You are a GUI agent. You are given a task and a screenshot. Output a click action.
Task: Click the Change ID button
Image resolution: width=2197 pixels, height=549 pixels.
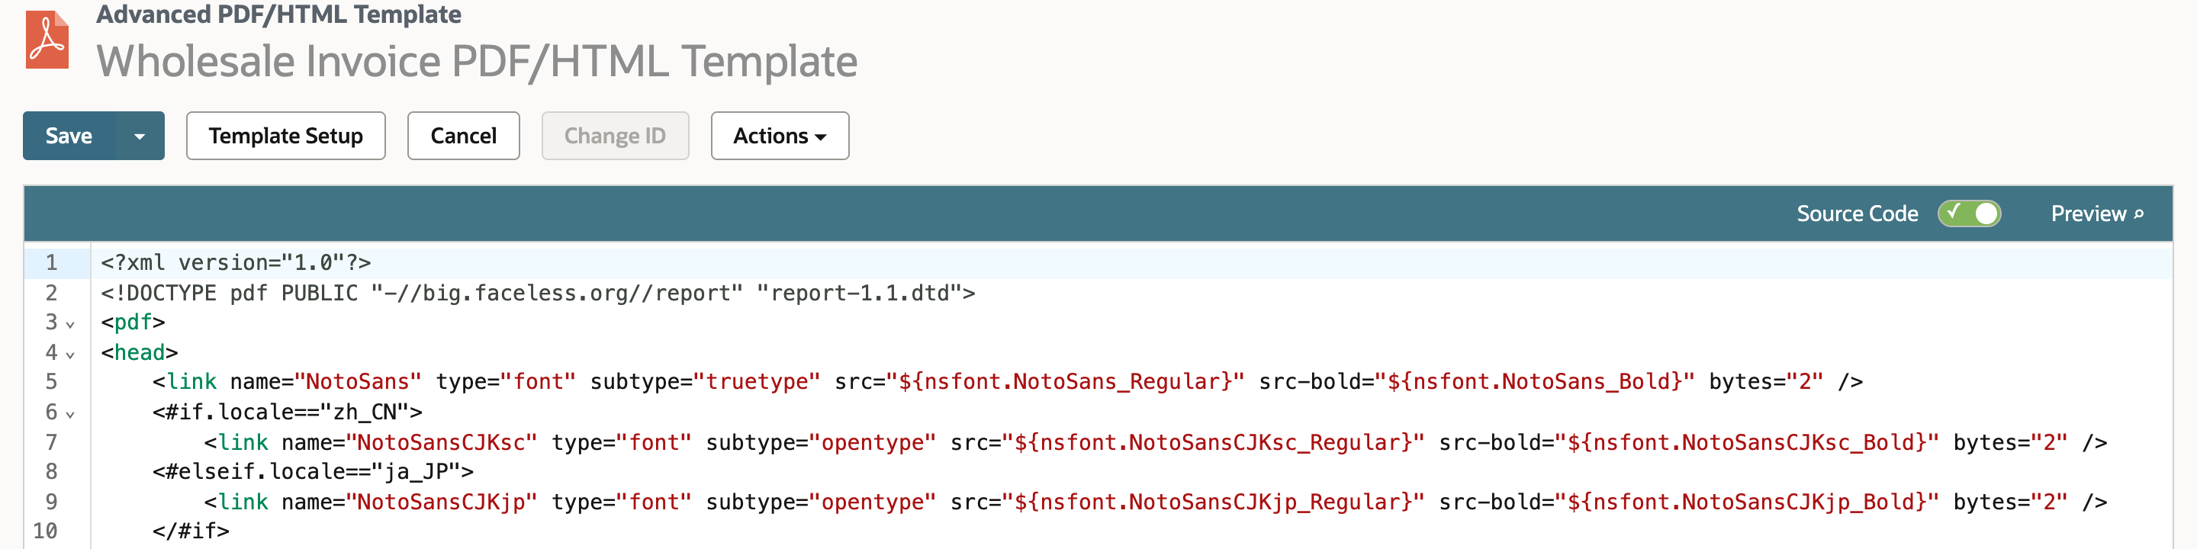(x=615, y=136)
